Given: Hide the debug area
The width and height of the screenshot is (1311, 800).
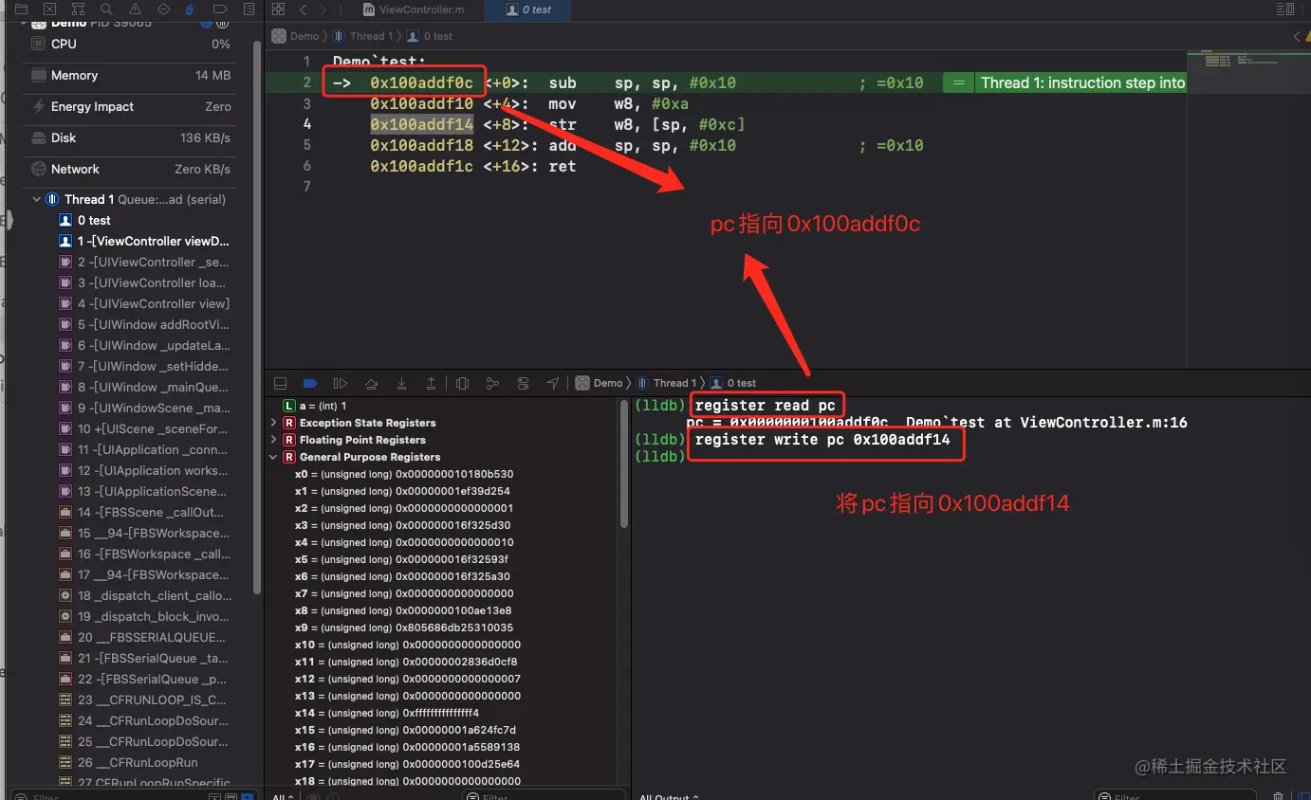Looking at the screenshot, I should coord(280,383).
